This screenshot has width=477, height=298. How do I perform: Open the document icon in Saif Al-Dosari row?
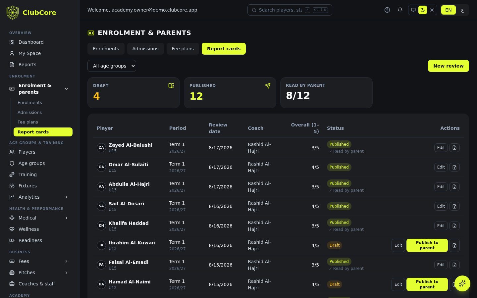[454, 206]
